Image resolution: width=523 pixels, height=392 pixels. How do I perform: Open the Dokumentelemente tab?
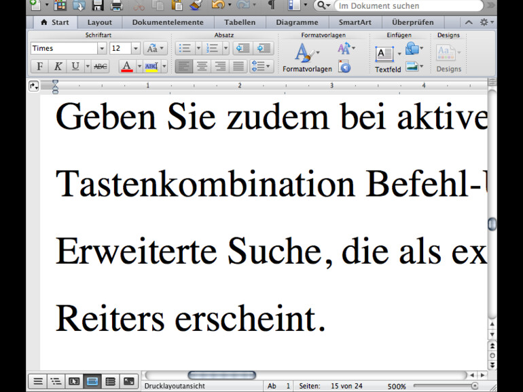[x=168, y=22]
